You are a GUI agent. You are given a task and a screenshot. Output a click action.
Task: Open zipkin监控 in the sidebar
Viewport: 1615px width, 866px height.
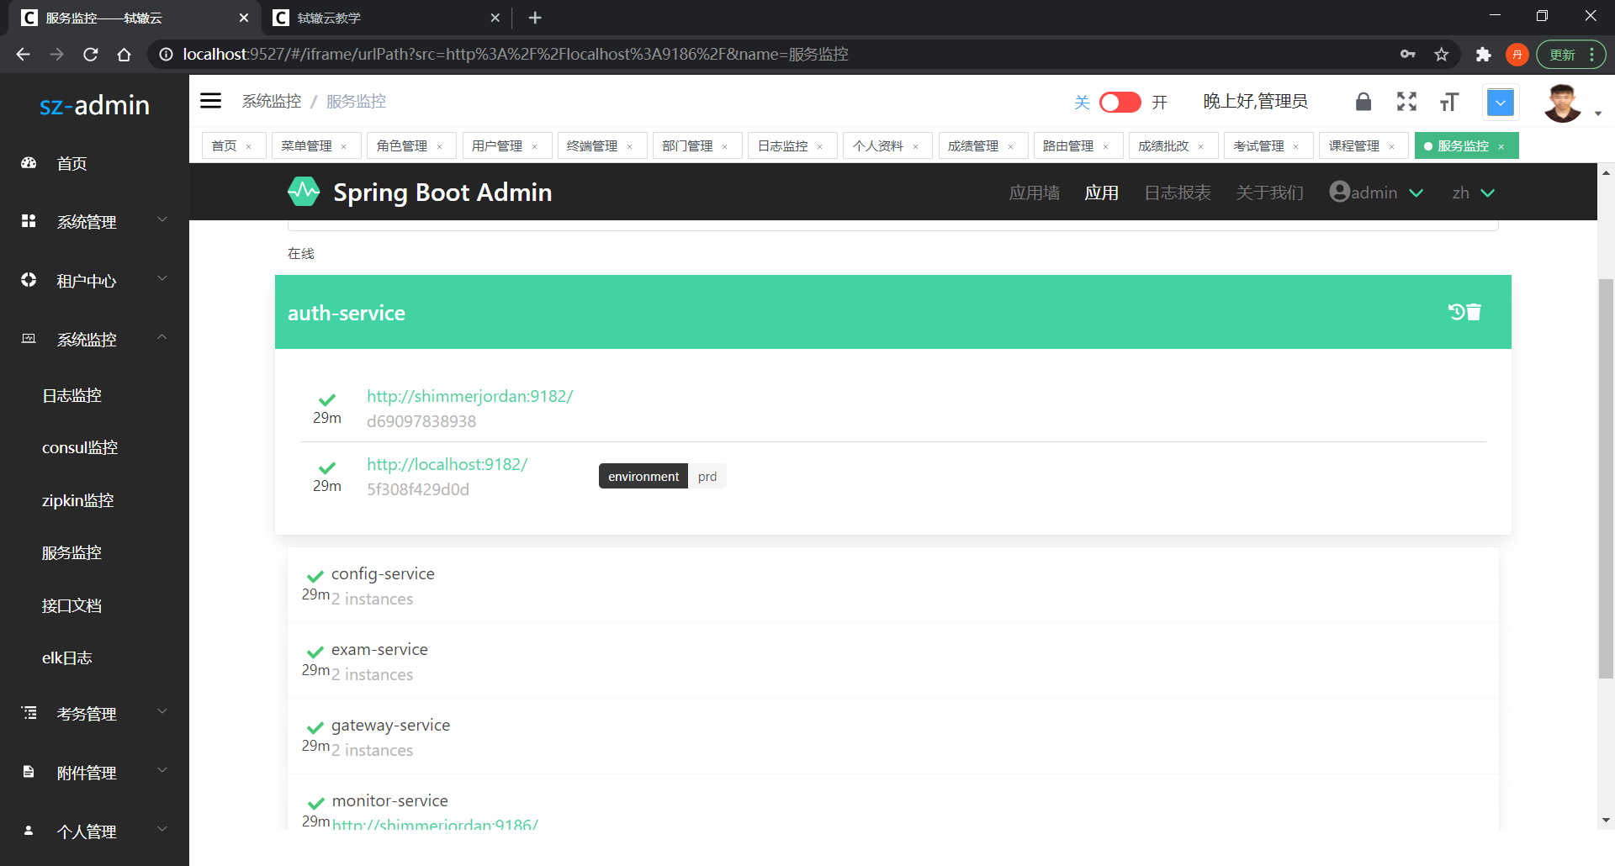tap(77, 500)
